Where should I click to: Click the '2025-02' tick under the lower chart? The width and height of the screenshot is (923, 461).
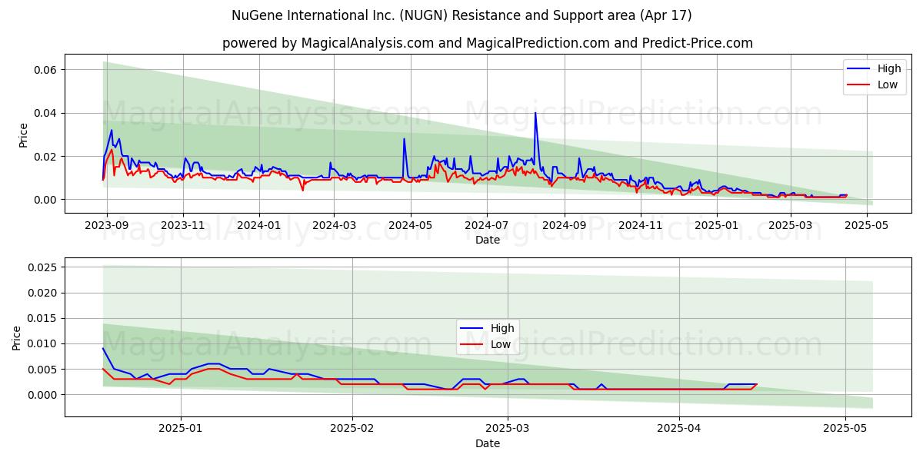[352, 429]
